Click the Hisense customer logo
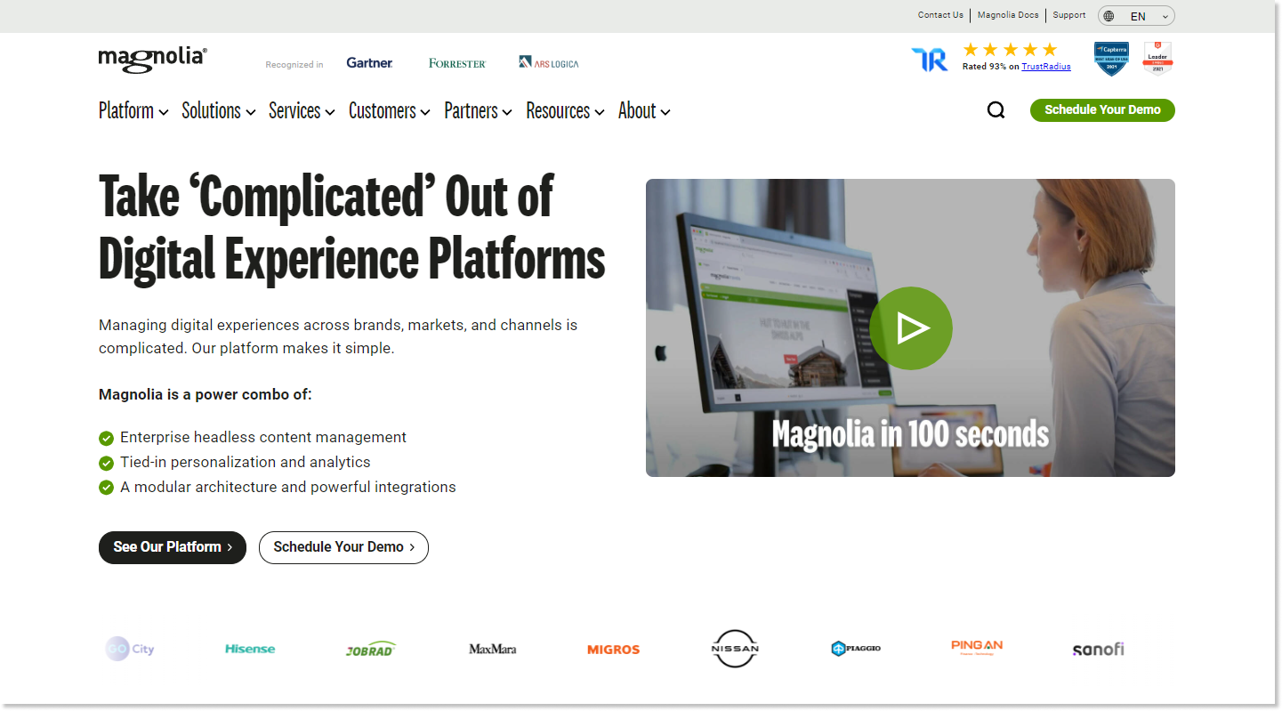Viewport: 1282px width, 711px height. pos(250,649)
